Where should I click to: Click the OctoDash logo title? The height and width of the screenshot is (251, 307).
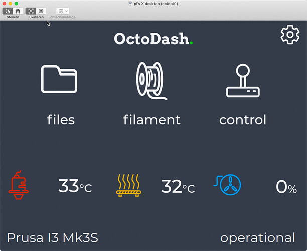pos(153,39)
